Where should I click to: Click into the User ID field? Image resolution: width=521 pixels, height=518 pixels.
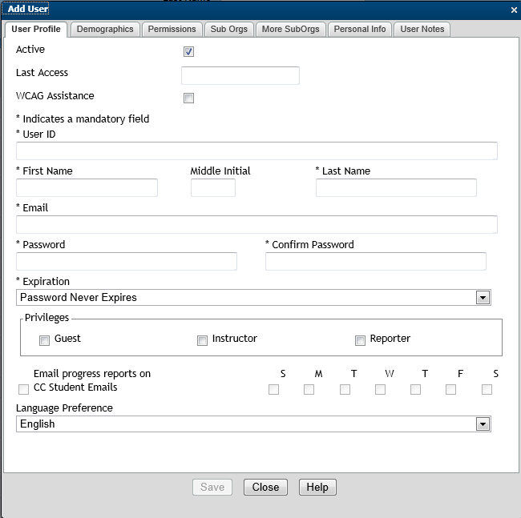click(256, 151)
